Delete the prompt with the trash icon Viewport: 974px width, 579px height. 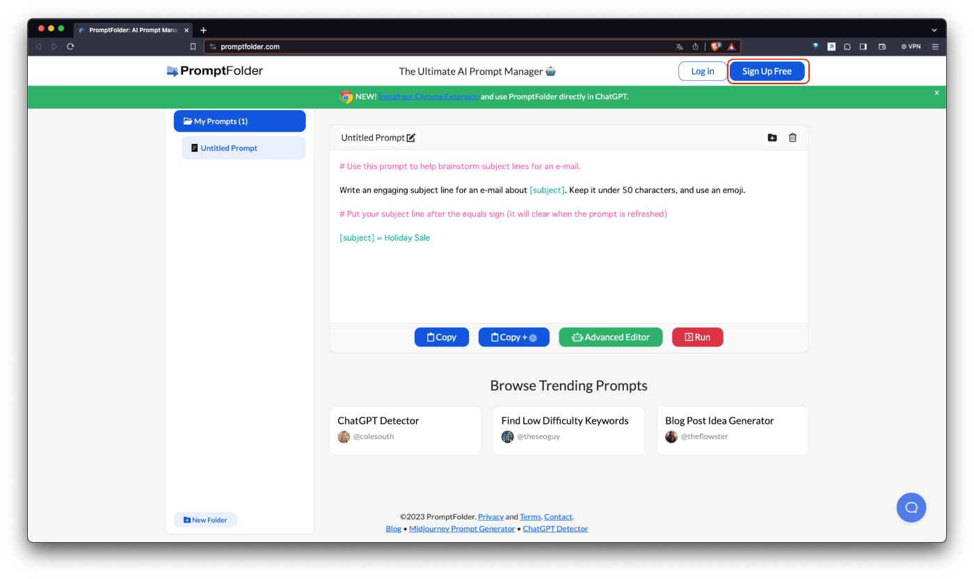[x=792, y=138]
